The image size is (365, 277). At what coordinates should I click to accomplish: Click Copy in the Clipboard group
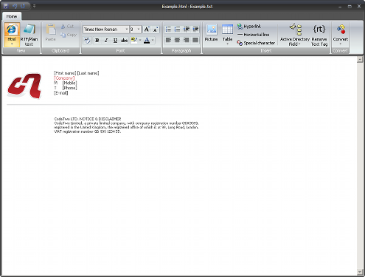[x=69, y=35]
